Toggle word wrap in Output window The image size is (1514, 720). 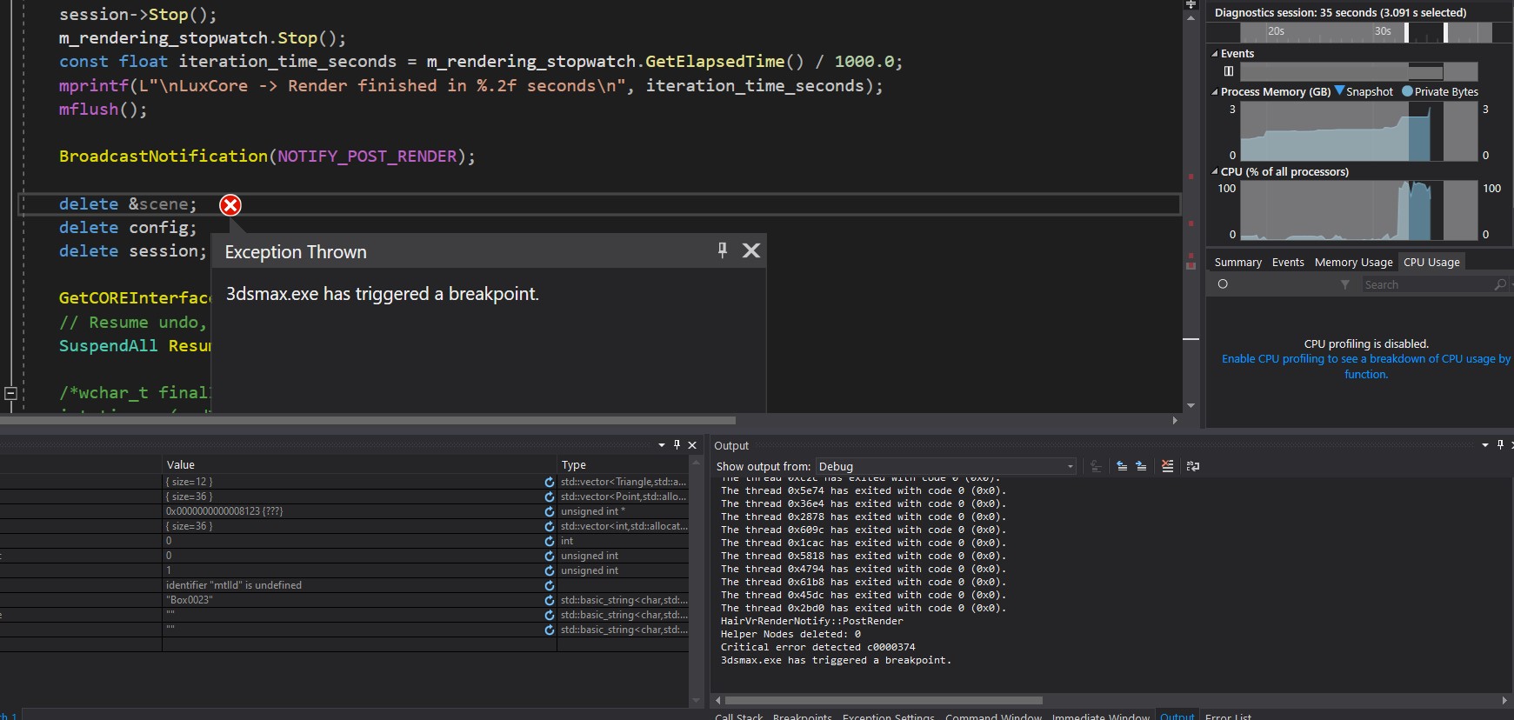(x=1193, y=466)
